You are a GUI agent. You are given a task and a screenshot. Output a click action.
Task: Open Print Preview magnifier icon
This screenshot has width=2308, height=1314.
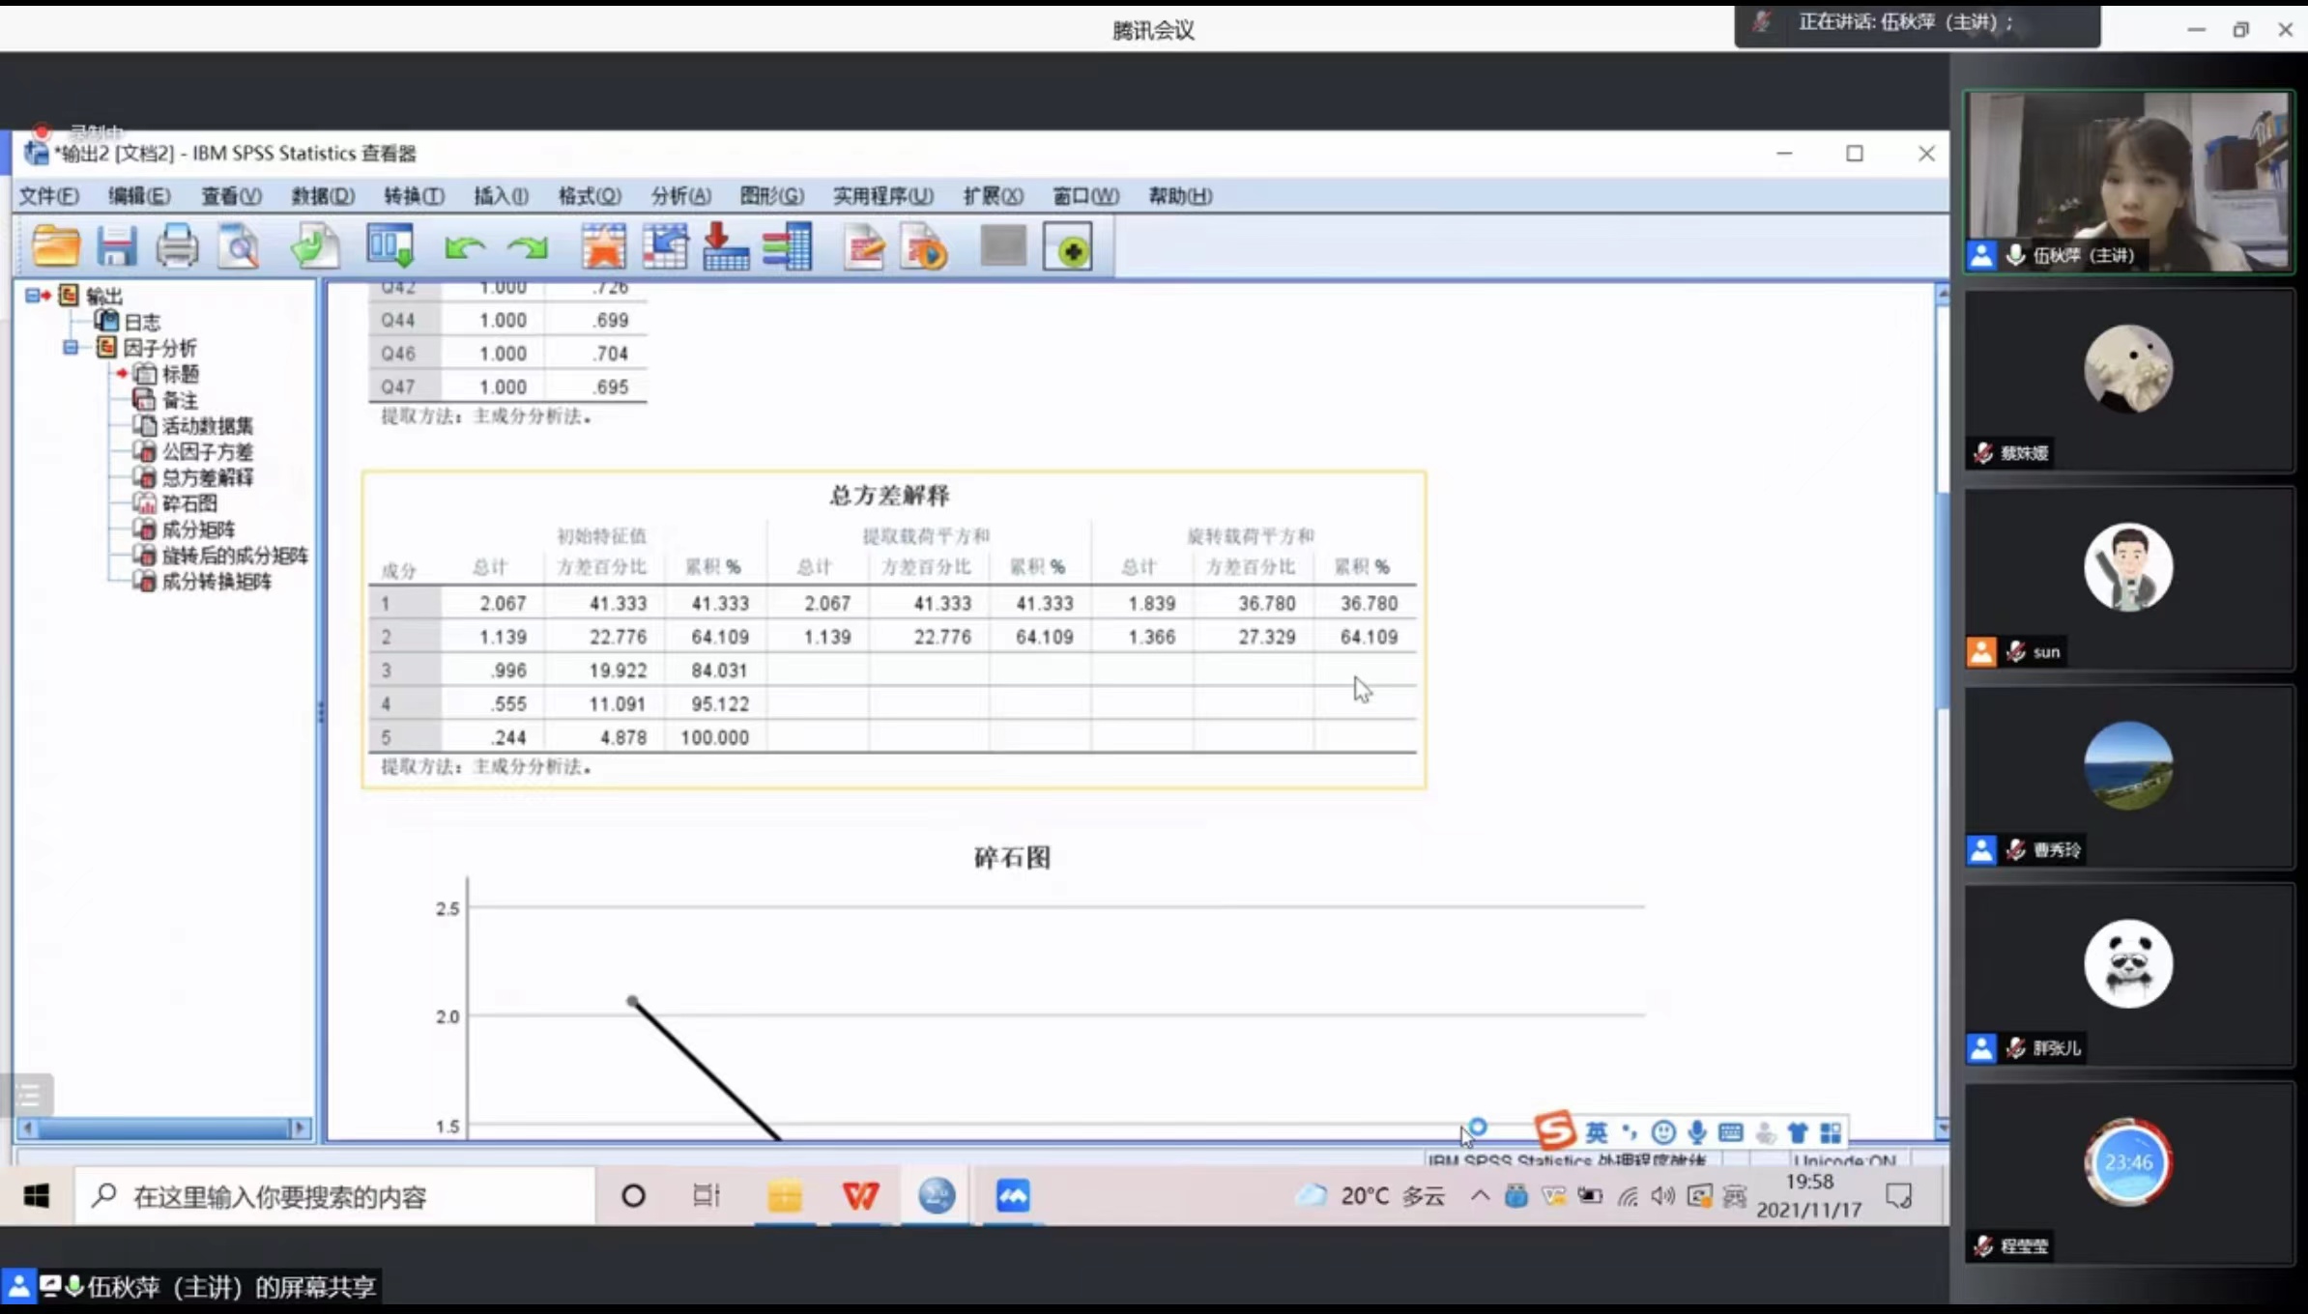(239, 246)
